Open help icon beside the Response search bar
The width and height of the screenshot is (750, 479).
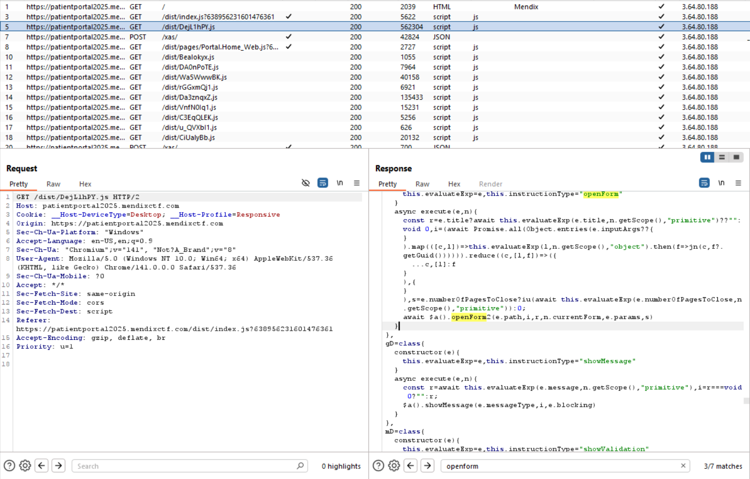379,466
